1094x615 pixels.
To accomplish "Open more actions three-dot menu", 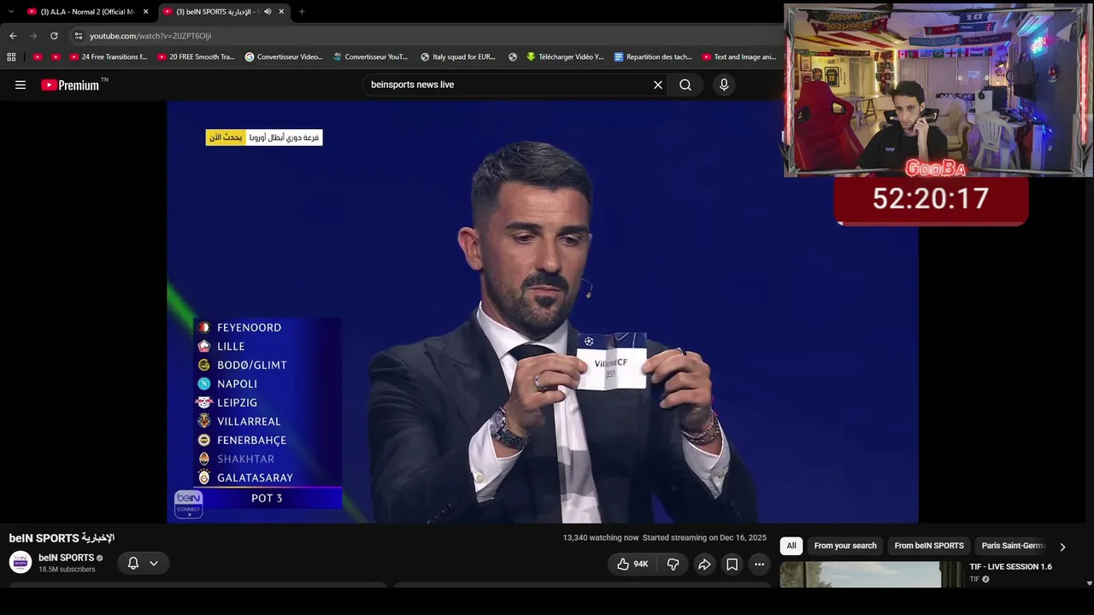I will click(760, 564).
